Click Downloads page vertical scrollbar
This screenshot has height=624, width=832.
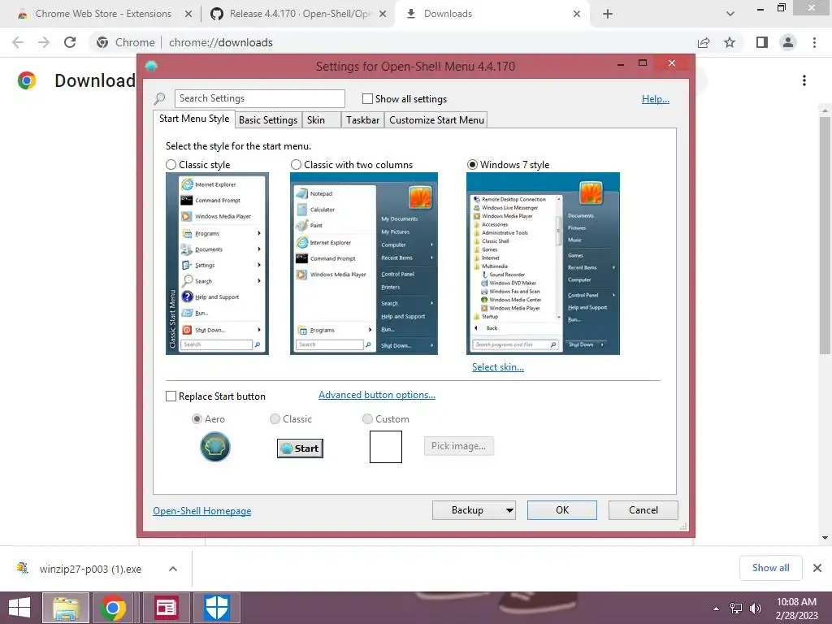click(x=825, y=235)
